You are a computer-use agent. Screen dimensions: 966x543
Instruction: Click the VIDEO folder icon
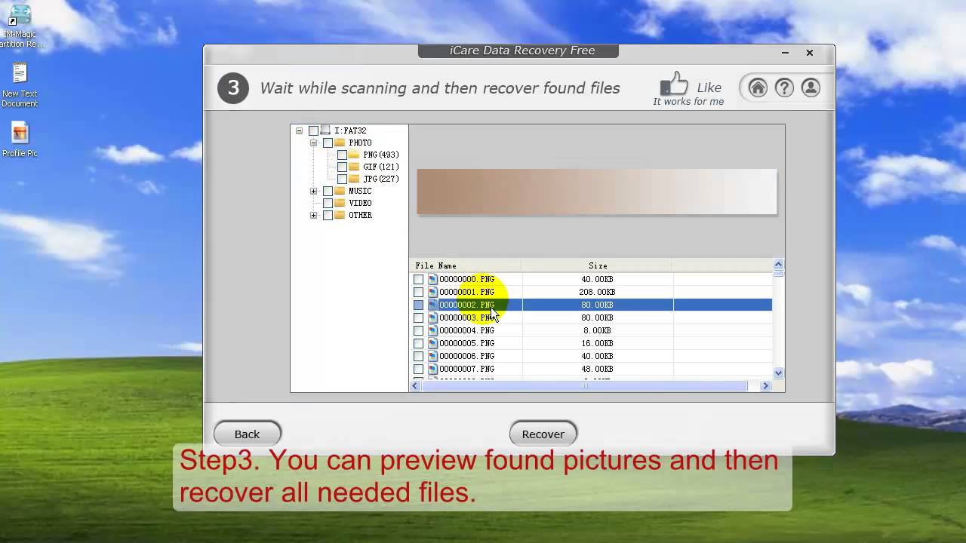(x=340, y=203)
